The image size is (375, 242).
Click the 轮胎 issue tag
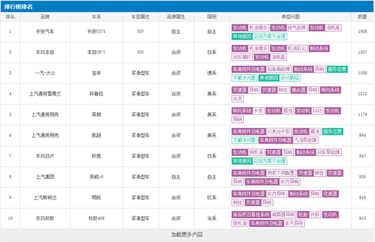coord(303,214)
